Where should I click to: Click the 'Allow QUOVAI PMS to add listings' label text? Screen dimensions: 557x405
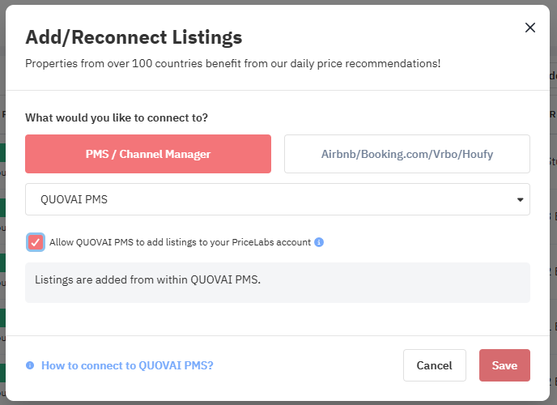click(x=180, y=242)
